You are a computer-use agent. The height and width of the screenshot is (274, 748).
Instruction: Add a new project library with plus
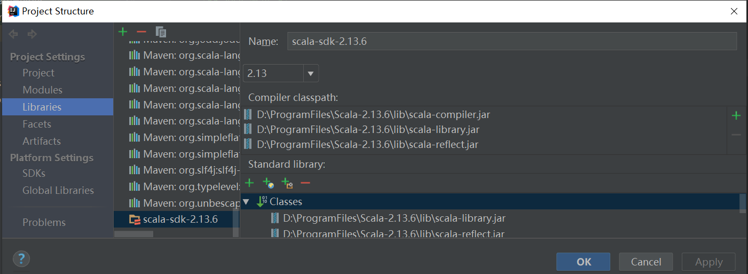tap(123, 32)
